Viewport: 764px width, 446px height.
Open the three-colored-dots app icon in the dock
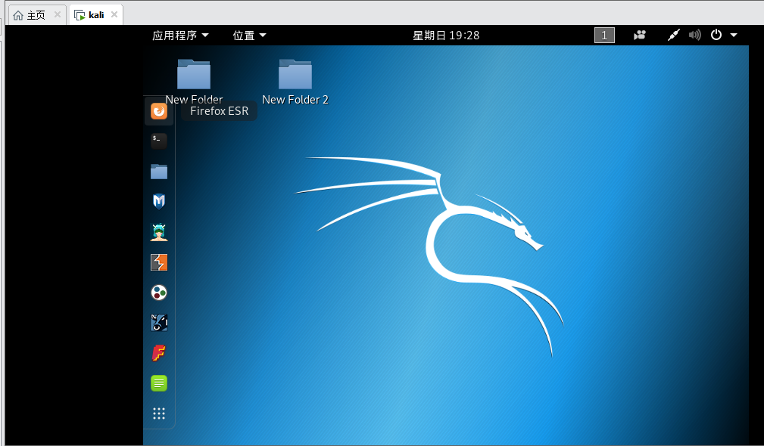(x=159, y=293)
